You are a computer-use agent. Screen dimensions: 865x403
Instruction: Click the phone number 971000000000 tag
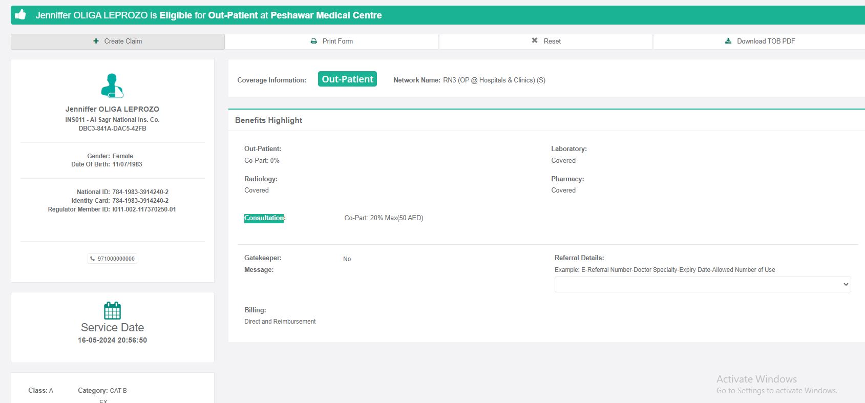coord(113,259)
